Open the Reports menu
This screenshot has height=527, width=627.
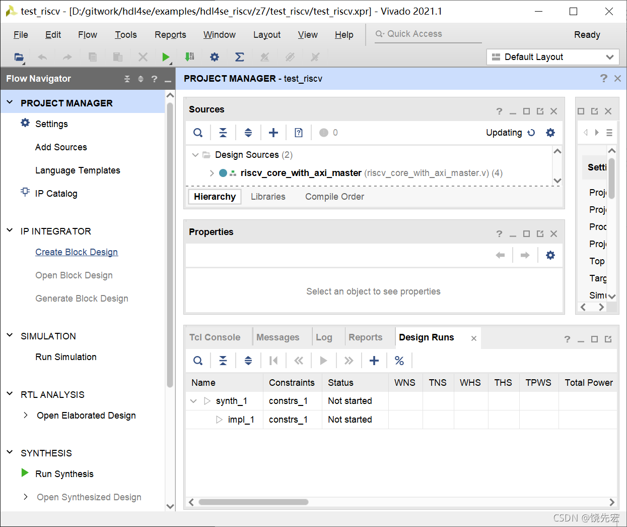click(x=170, y=35)
